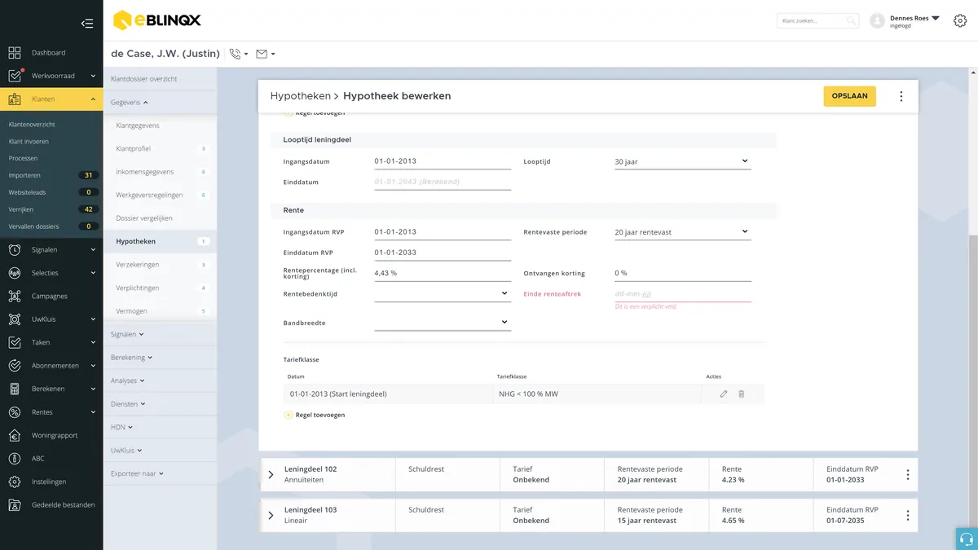Delete the tariefklasse row with trash icon
The image size is (978, 550).
coord(742,394)
